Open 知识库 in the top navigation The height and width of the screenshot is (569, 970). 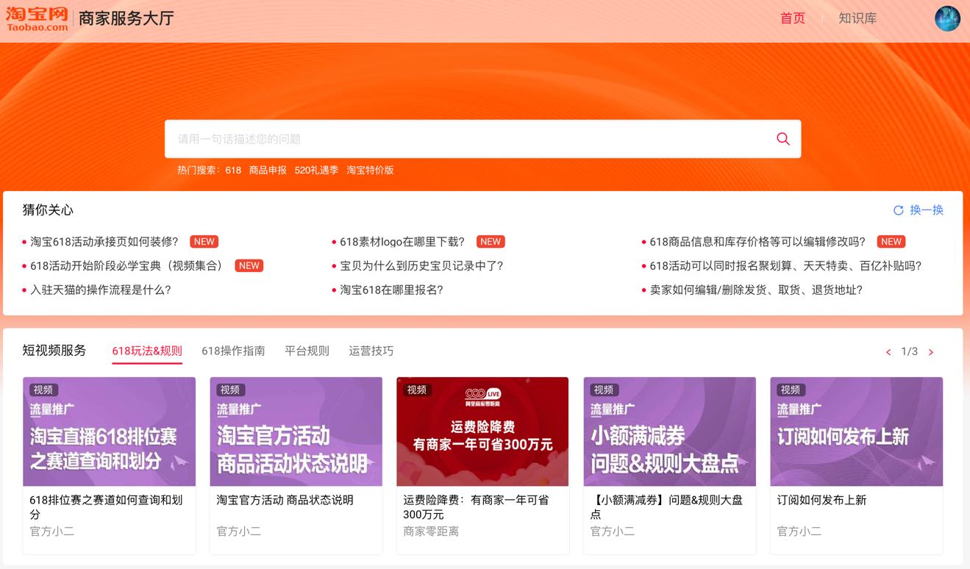click(857, 18)
